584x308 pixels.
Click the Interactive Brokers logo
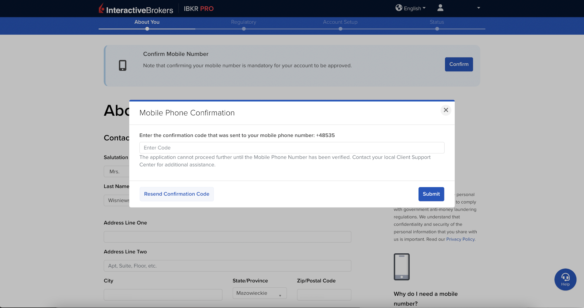[136, 9]
